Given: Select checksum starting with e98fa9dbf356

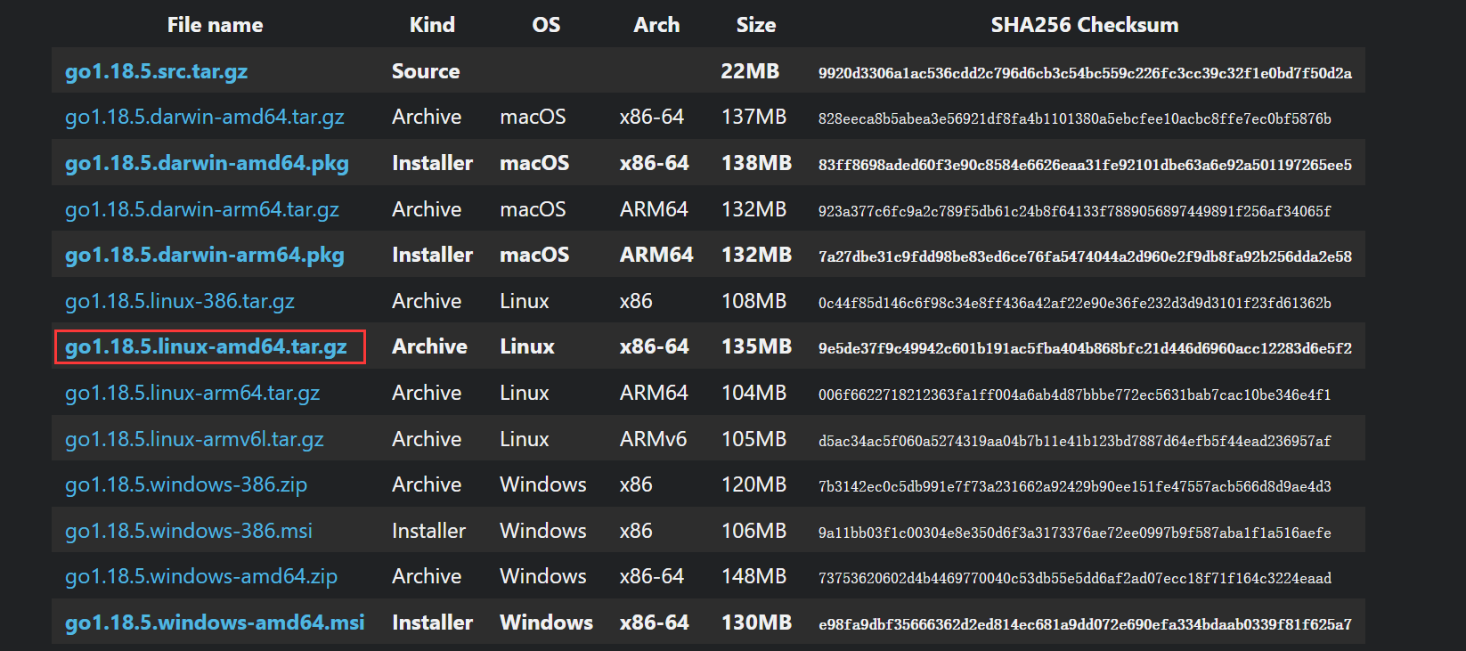Looking at the screenshot, I should (x=1085, y=624).
